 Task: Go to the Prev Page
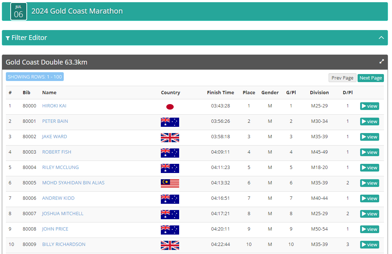[342, 78]
